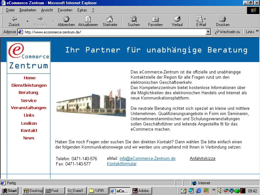
Task: Click the quick launch icon right of Internet Explorer
Action: click(206, 191)
